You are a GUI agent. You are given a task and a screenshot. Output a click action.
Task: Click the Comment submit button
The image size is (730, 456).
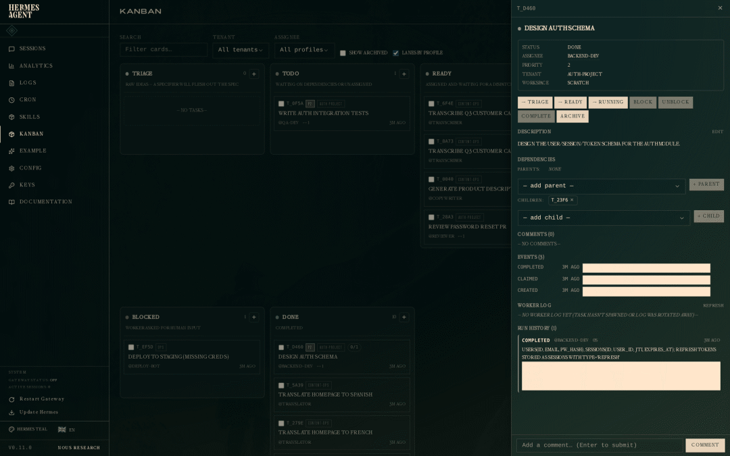tap(705, 445)
